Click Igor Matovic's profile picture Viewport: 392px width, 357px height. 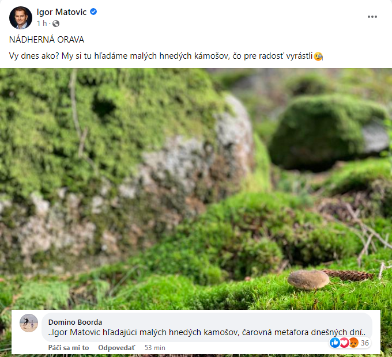pyautogui.click(x=21, y=18)
